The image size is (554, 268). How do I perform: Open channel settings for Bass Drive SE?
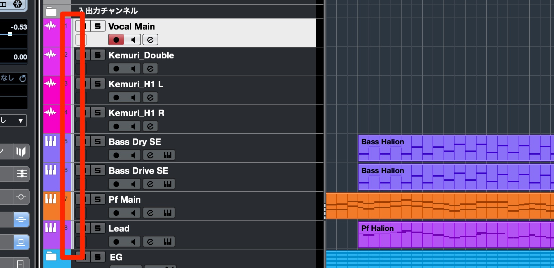tap(150, 184)
